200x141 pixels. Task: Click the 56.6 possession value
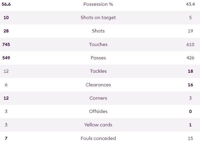point(6,4)
